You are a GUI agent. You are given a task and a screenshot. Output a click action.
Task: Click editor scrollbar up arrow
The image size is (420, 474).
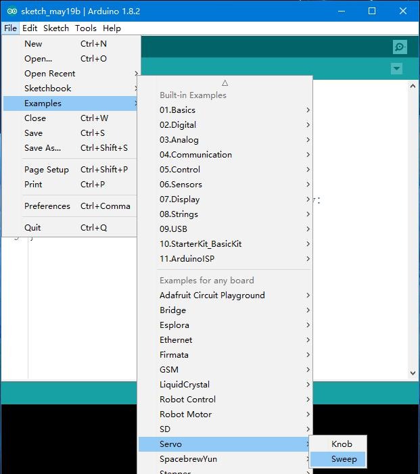point(413,86)
